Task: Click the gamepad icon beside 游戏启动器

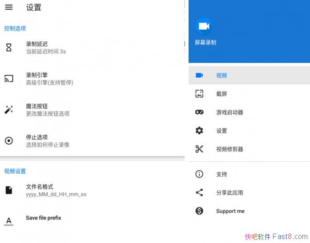Action: click(199, 112)
